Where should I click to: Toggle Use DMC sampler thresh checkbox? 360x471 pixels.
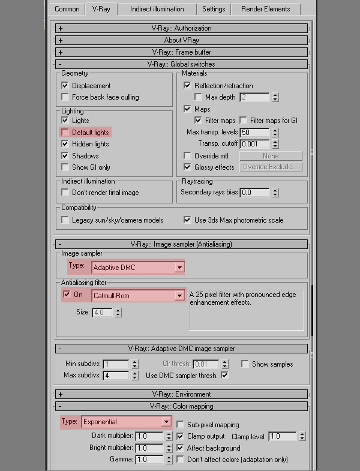pos(224,376)
